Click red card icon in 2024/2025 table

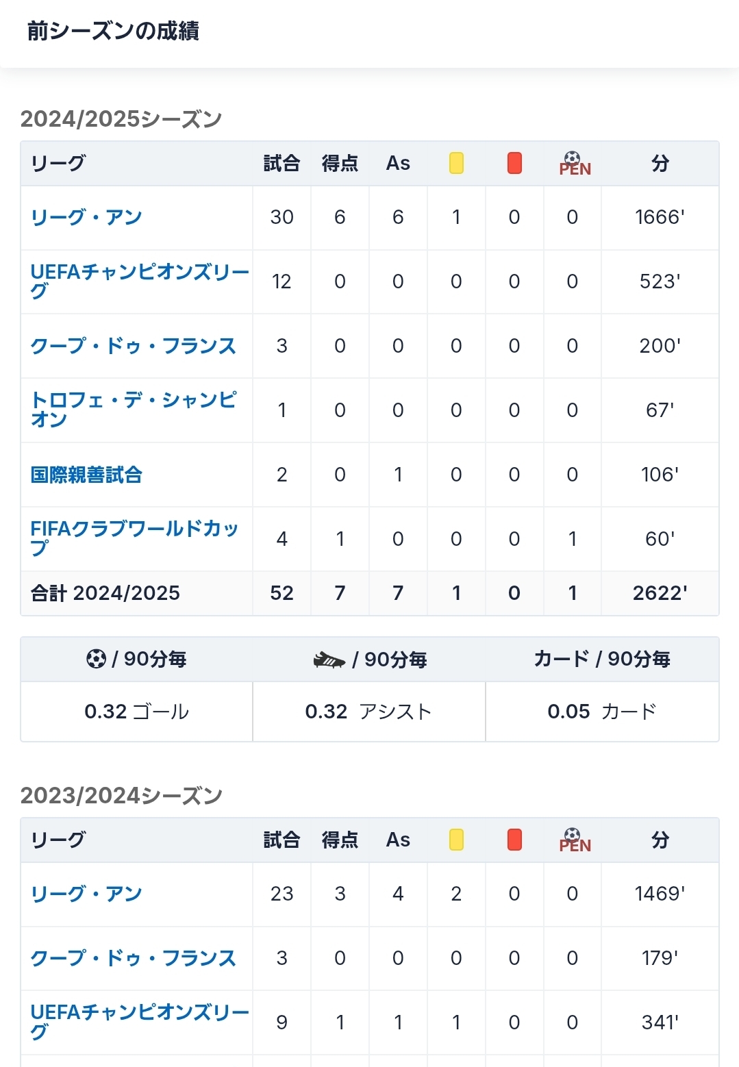(514, 163)
